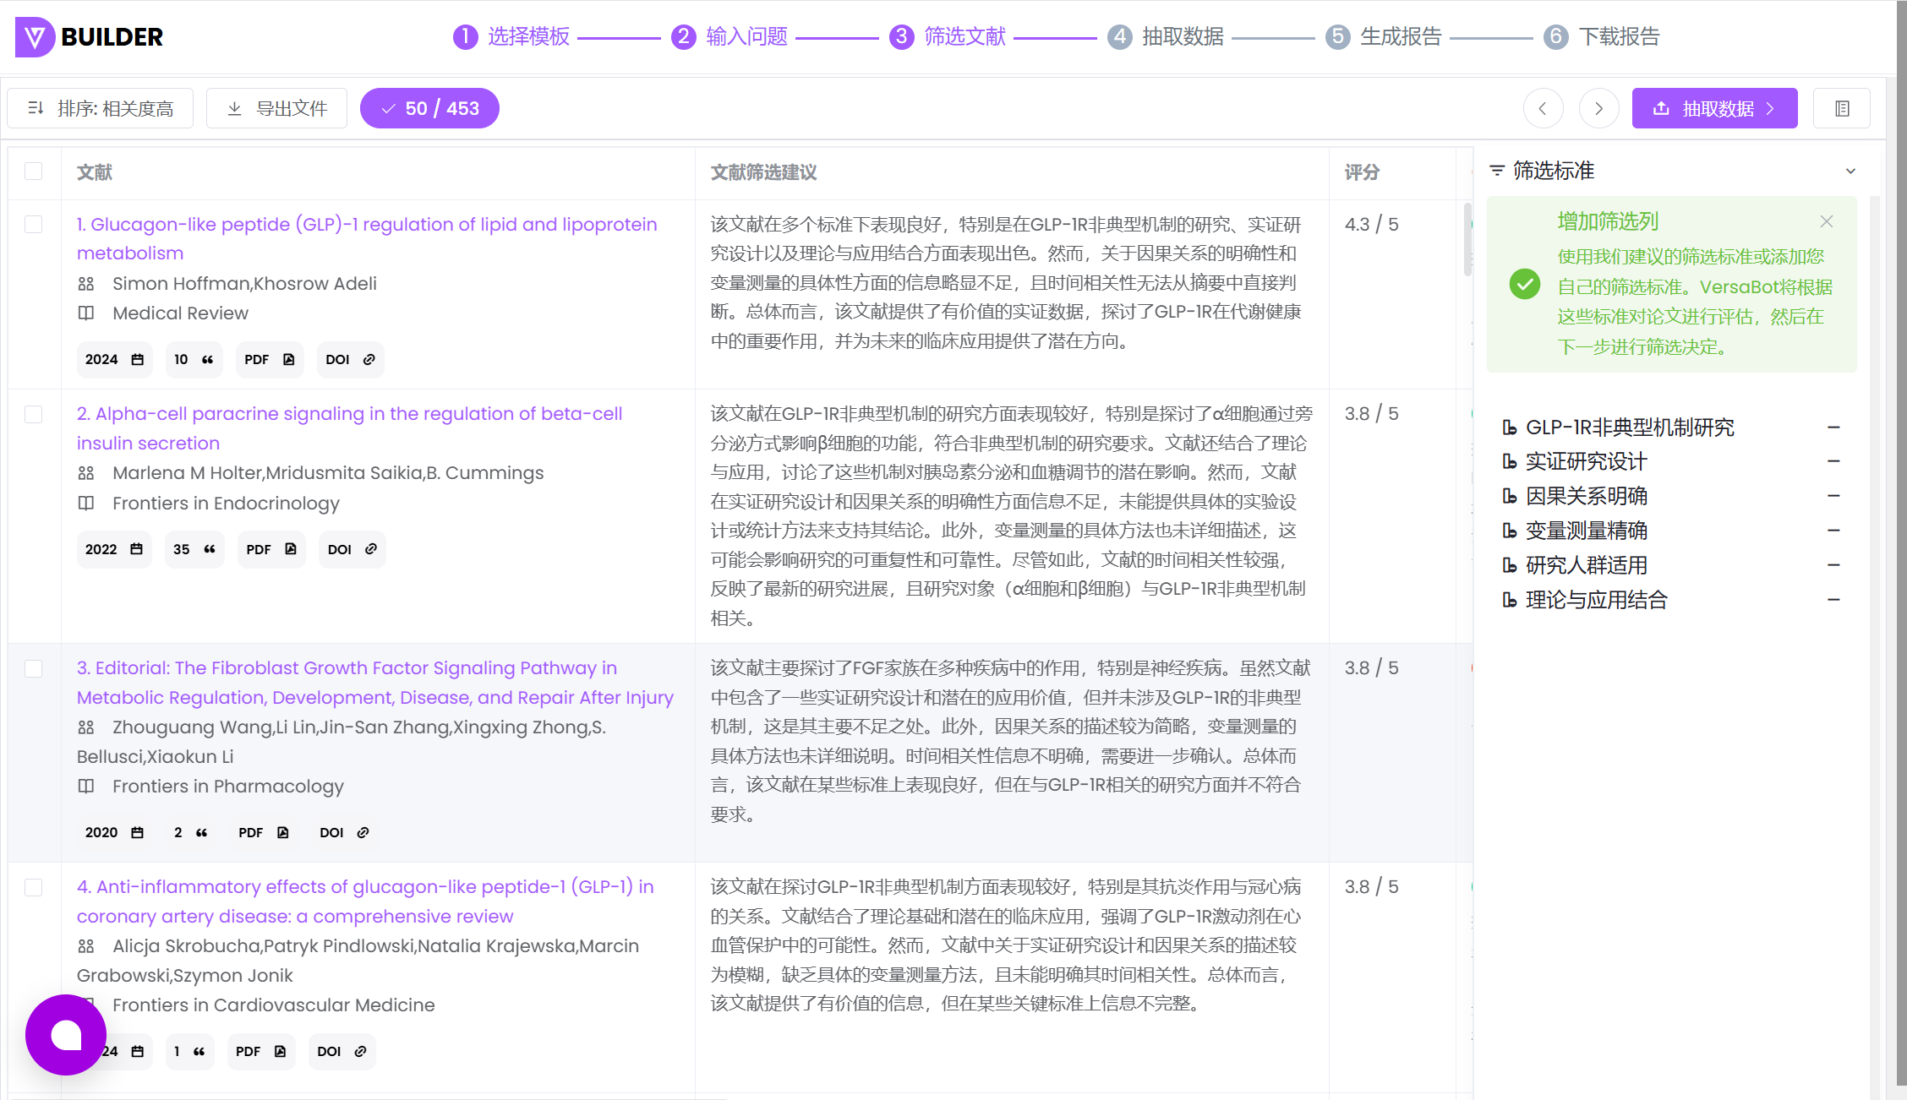Tick checkbox for Anti-inflammatory effects paper
Screen dimensions: 1907x1100
34,887
